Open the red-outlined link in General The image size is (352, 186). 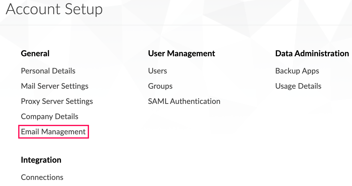53,132
